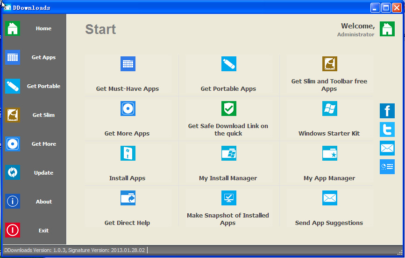405x258 pixels.
Task: Click Get Safe Download Link on the quick
Action: pos(228,129)
